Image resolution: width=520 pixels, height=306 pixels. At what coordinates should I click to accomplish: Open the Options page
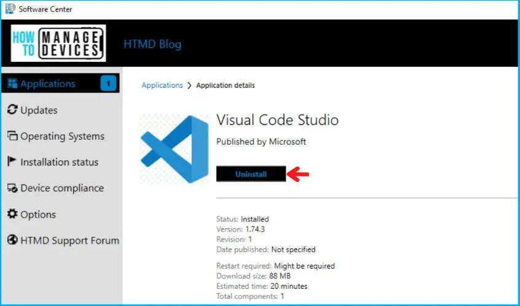pos(38,215)
